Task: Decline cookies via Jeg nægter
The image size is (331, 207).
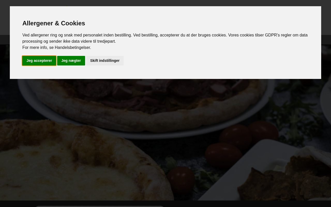Action: coord(71,61)
